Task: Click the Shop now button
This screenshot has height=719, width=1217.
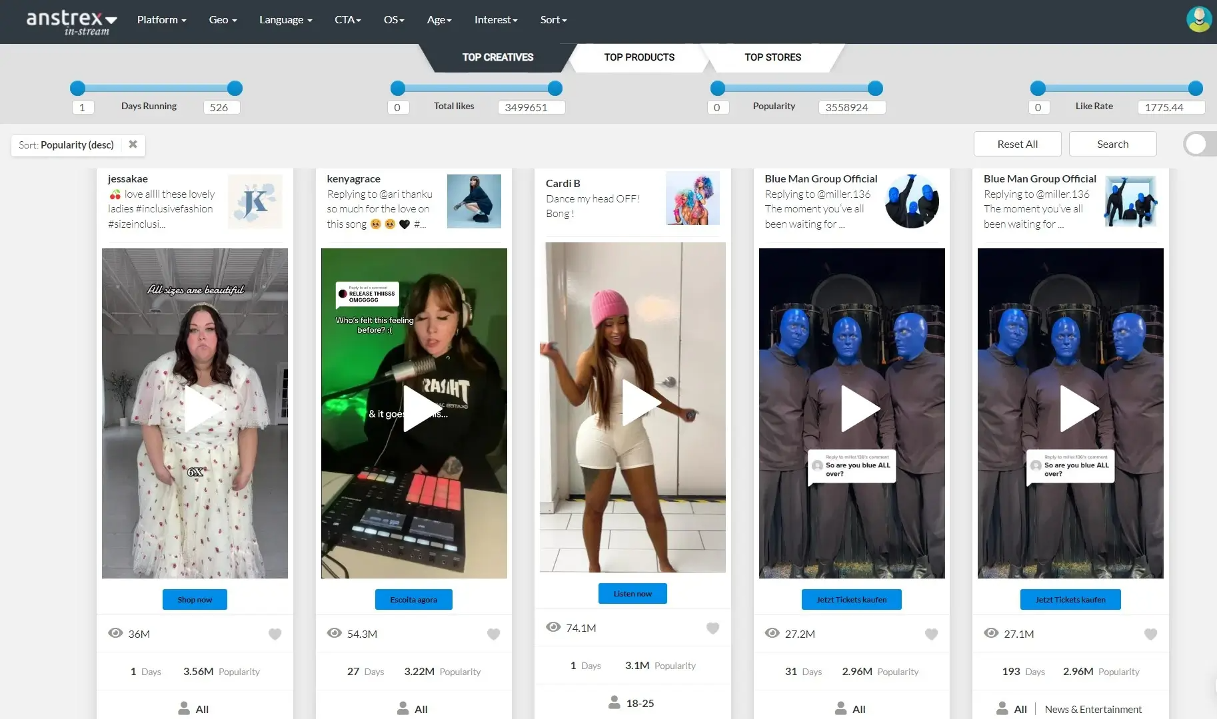Action: [x=195, y=599]
